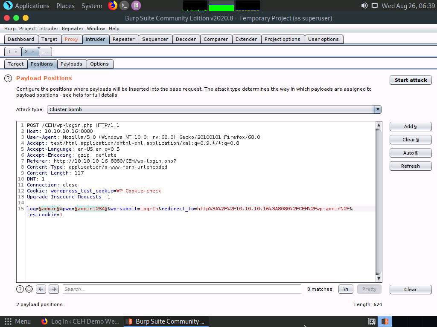This screenshot has height=327, width=437.
Task: Switch to the Repeater tool tab
Action: point(124,39)
